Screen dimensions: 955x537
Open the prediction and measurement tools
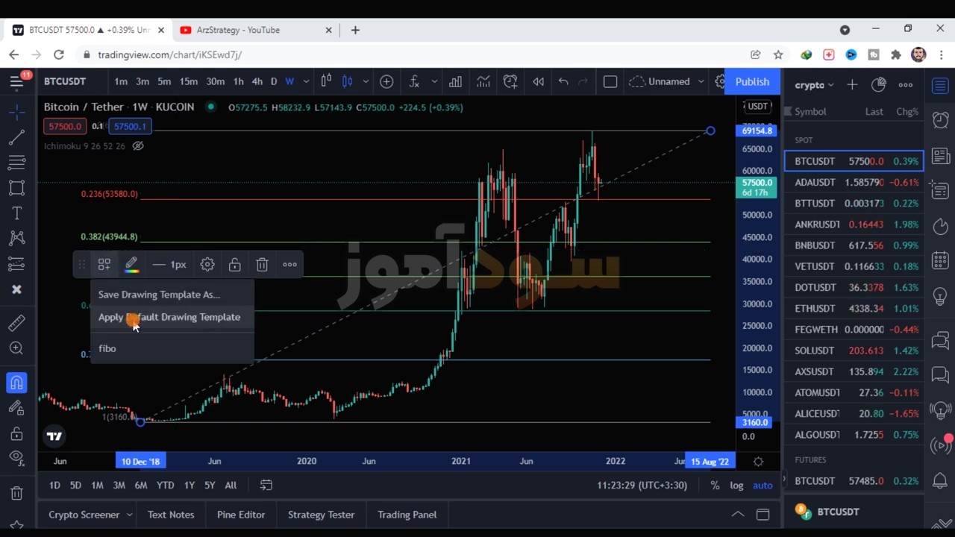tap(16, 264)
